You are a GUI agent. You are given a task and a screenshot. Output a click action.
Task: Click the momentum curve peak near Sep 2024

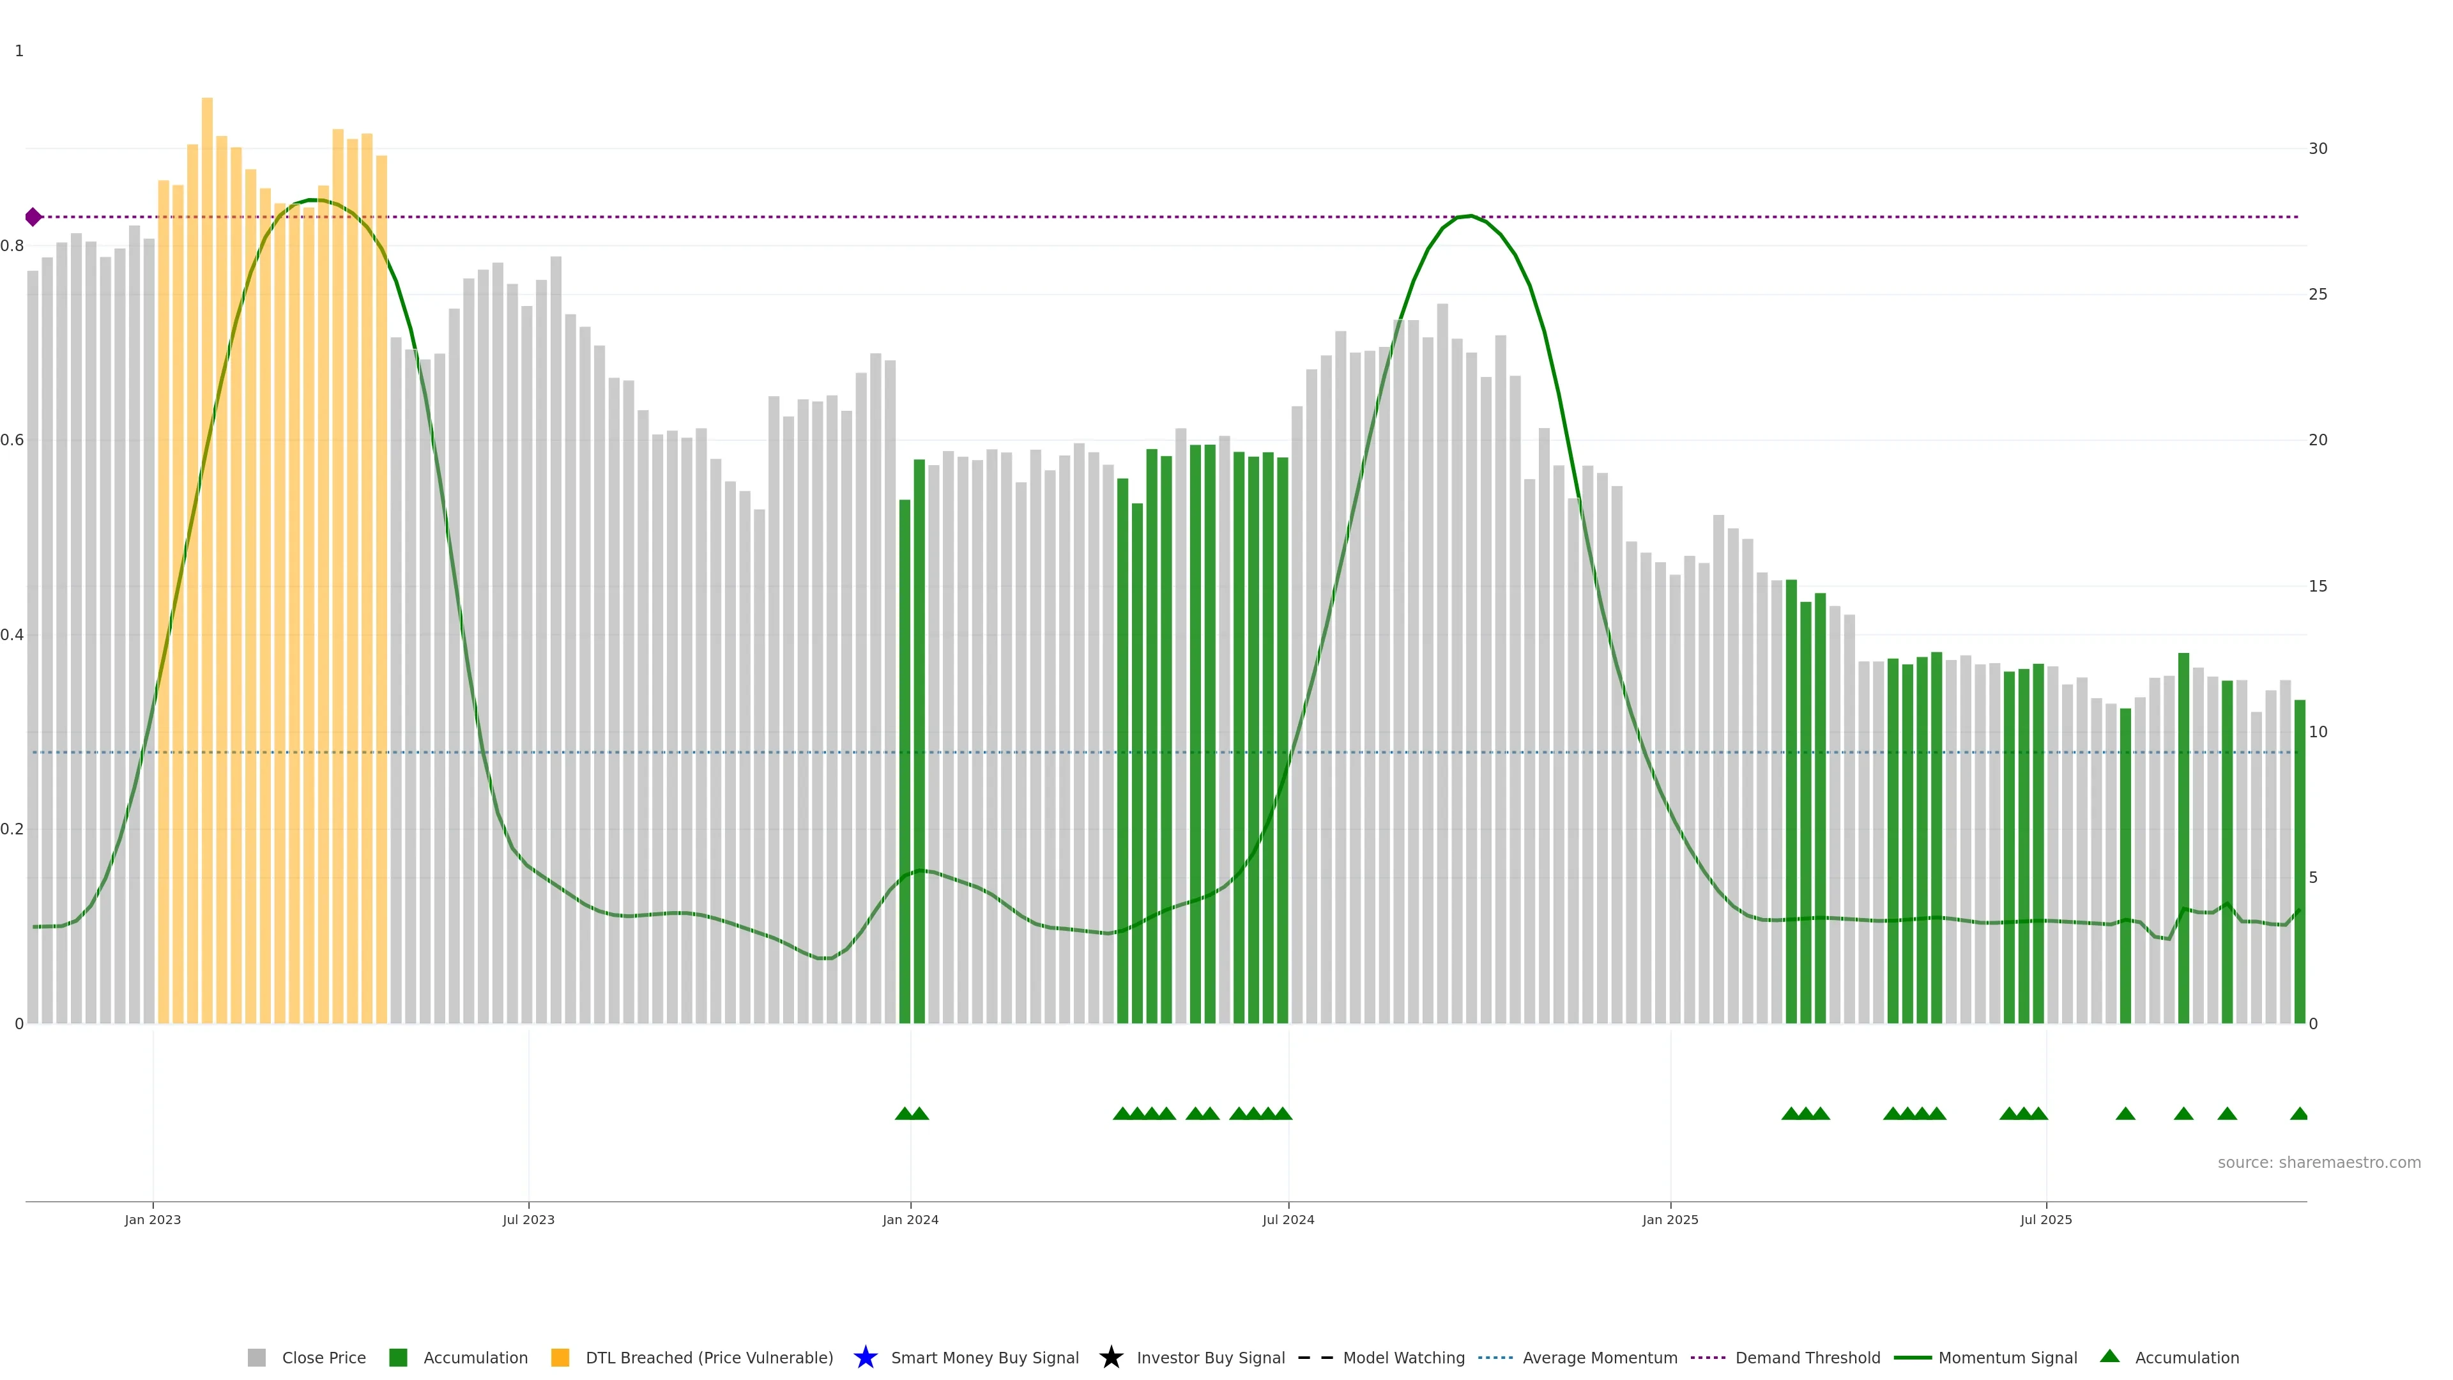point(1471,216)
